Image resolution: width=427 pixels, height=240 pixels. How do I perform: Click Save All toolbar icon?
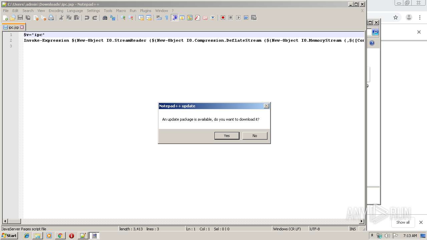click(28, 18)
